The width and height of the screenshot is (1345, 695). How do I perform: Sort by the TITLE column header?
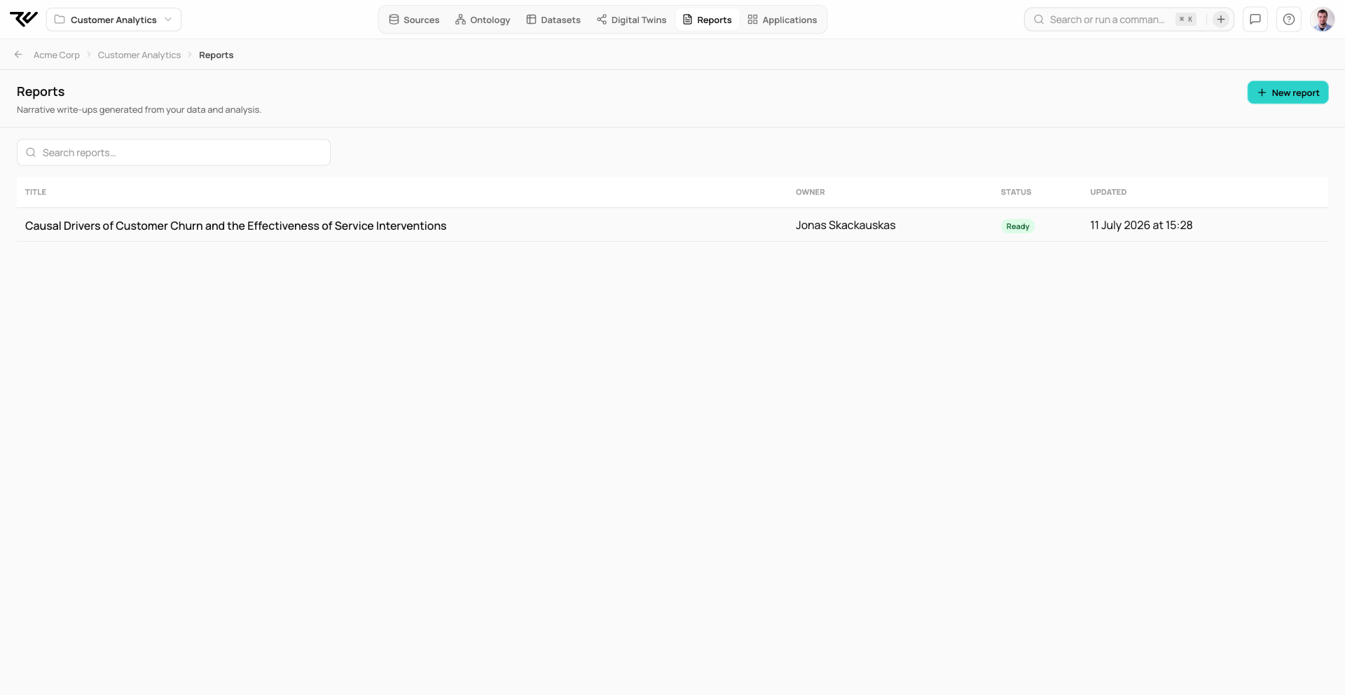[36, 192]
